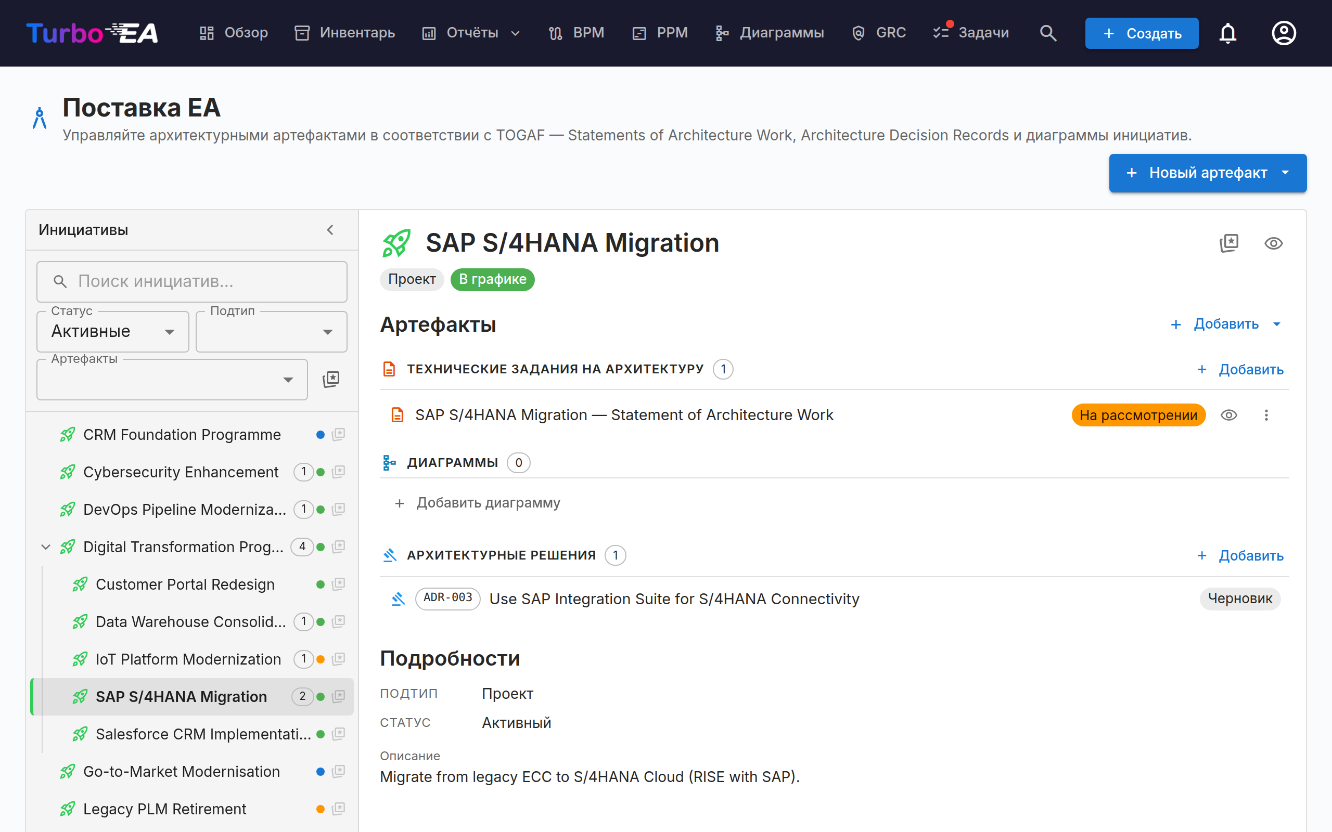Screen dimensions: 1332x832
Task: Click the bookmark icon beside SAP S/4HANA Migration title
Action: 1229,243
